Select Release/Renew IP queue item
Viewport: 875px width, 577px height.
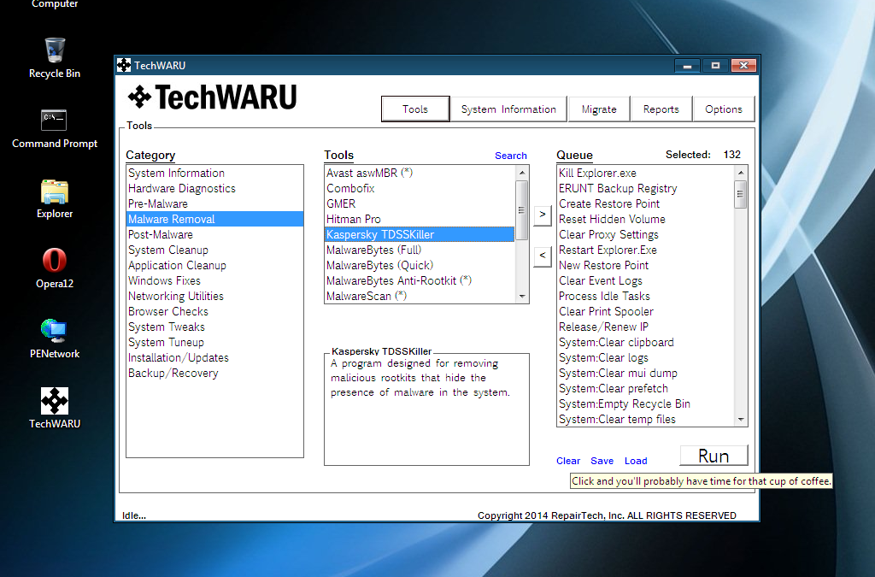pyautogui.click(x=646, y=327)
